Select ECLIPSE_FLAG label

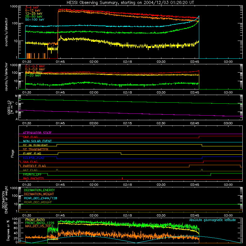34,158
